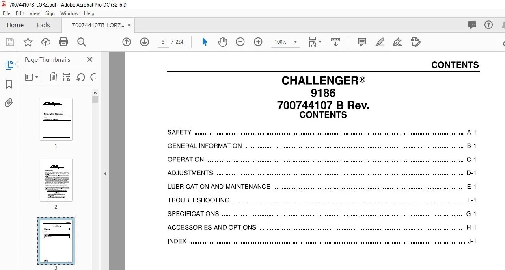Screen dimensions: 505x270
Task: Open the Help menu
Action: 89,13
